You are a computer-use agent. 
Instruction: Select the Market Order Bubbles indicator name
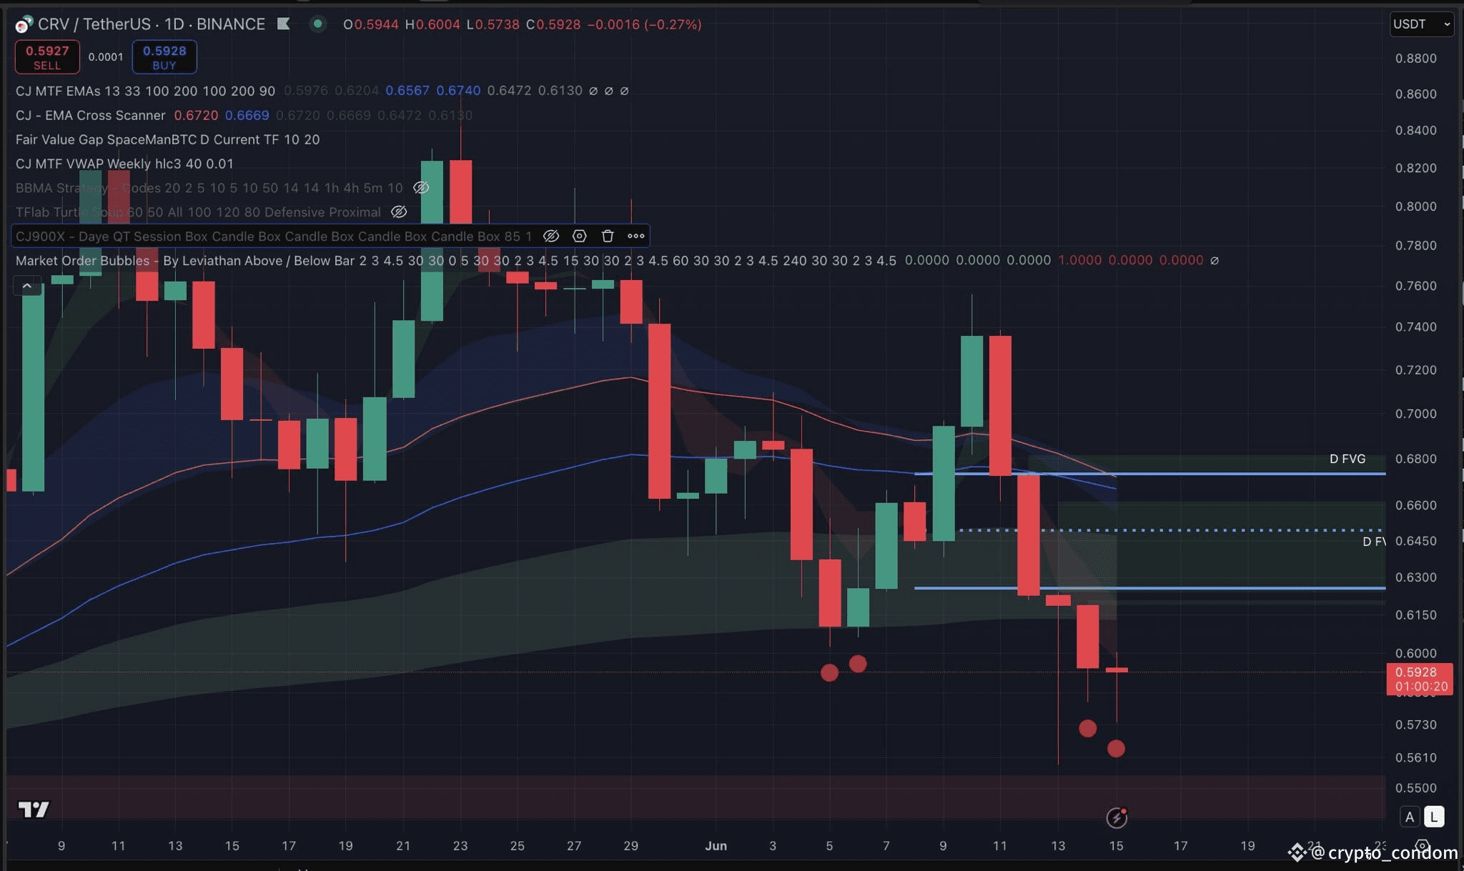[455, 260]
